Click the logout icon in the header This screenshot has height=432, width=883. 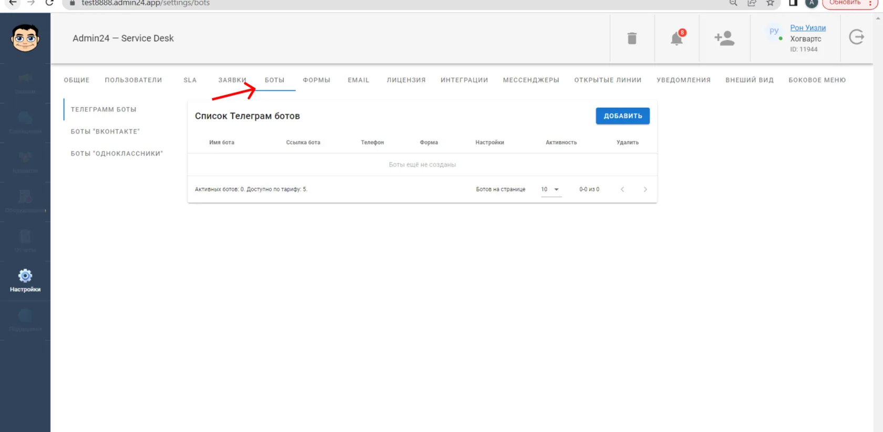857,37
